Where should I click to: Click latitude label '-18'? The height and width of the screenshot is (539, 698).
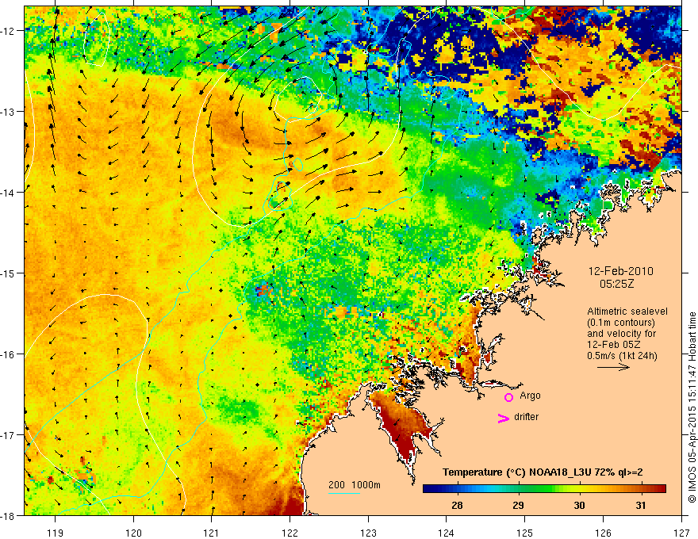[9, 516]
